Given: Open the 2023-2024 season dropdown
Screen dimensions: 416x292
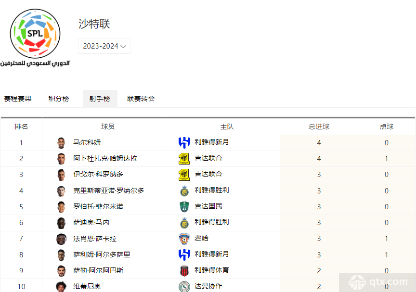Looking at the screenshot, I should pyautogui.click(x=104, y=46).
